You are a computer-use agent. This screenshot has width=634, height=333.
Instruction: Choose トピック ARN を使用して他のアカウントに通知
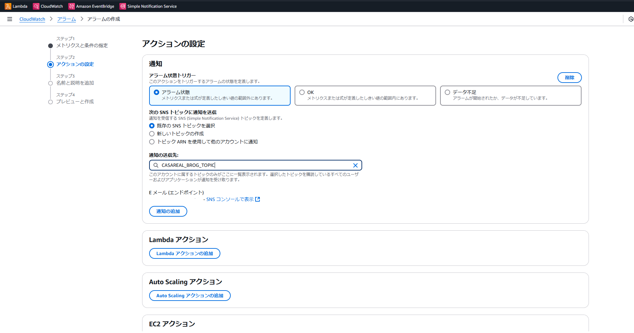point(152,142)
